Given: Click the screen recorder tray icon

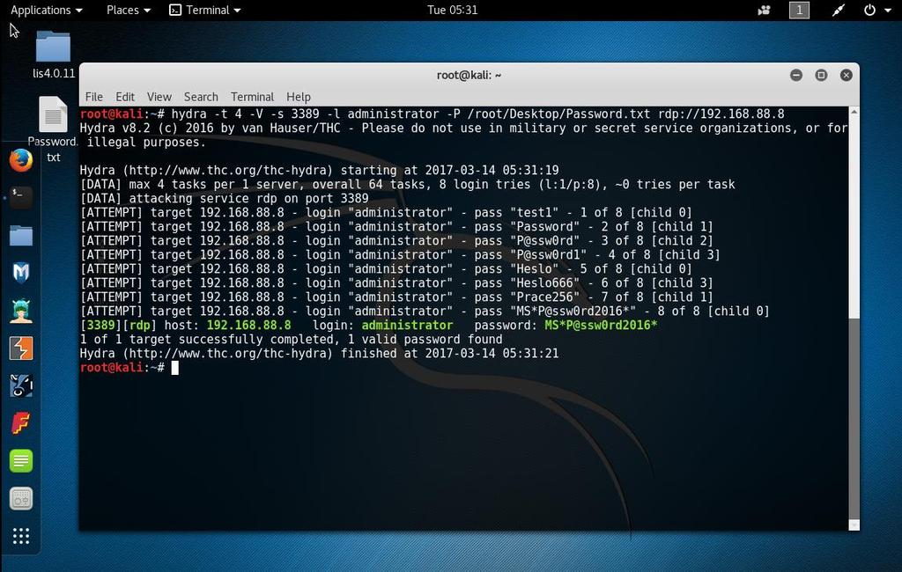Looking at the screenshot, I should [765, 10].
